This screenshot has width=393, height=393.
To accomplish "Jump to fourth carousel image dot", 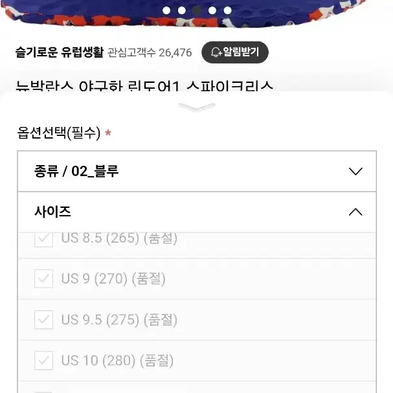I will pyautogui.click(x=212, y=10).
